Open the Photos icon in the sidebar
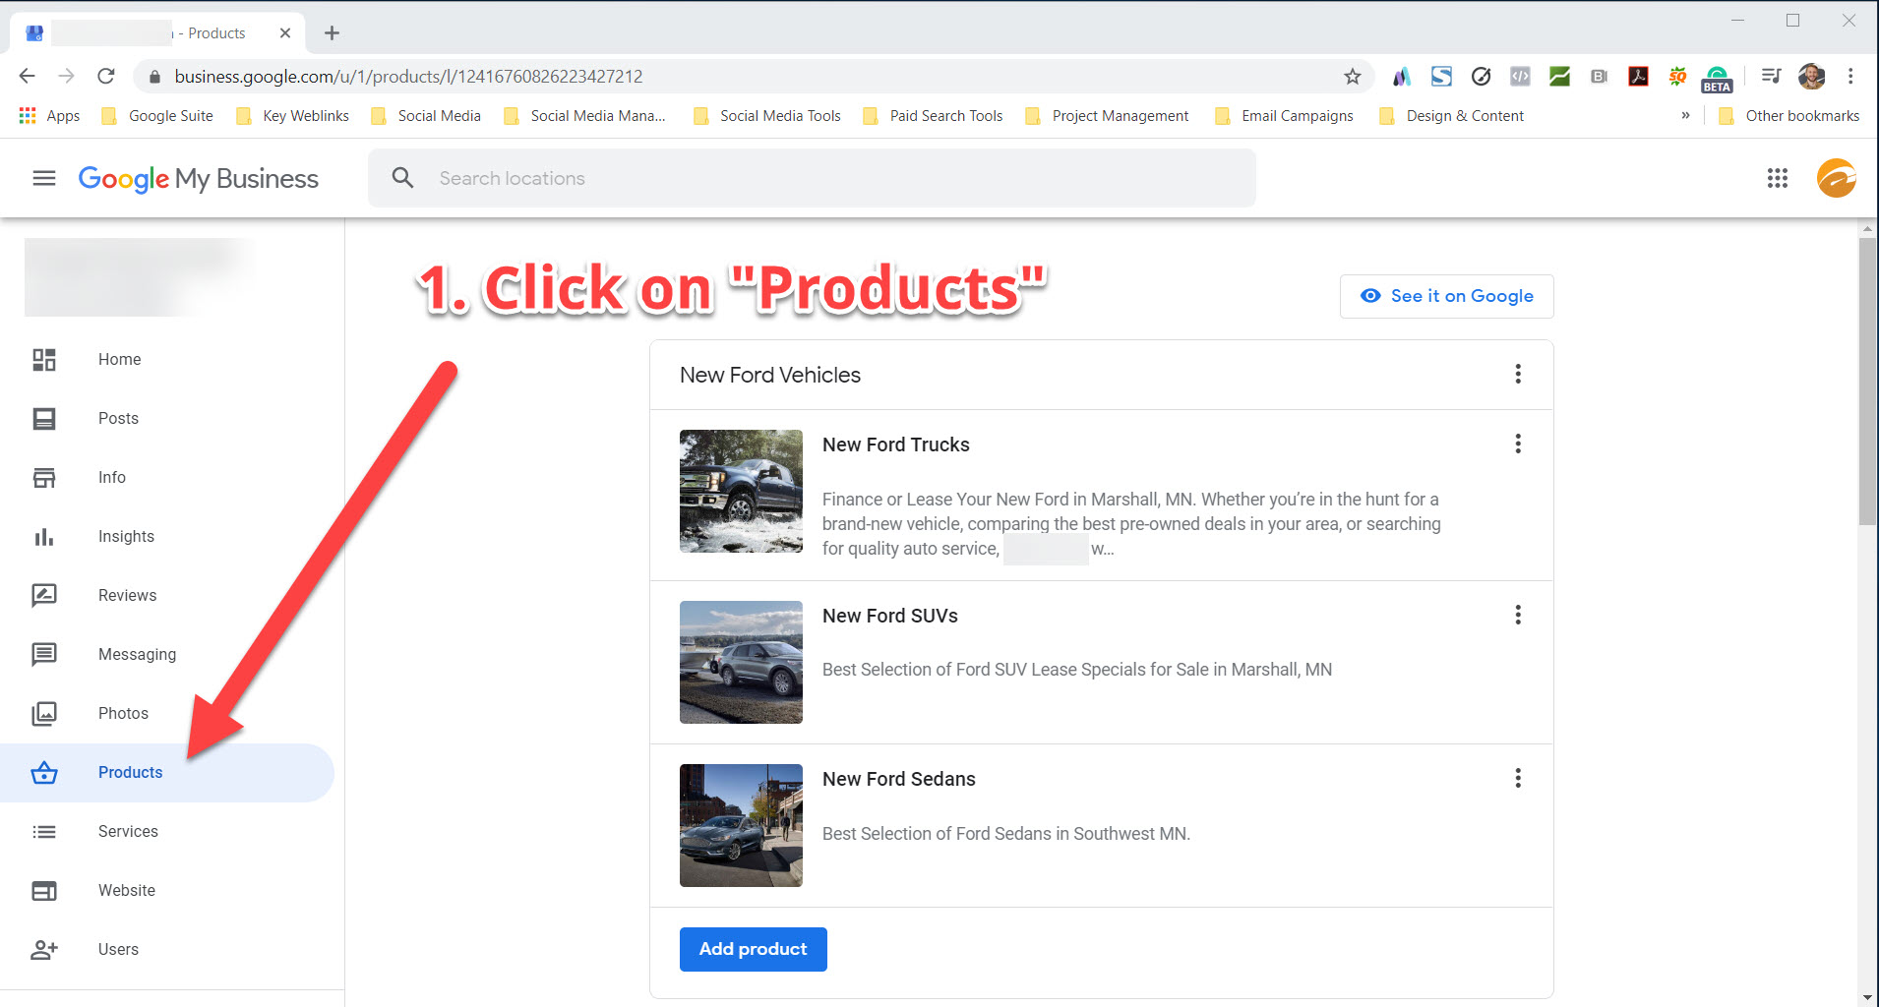 click(x=44, y=713)
